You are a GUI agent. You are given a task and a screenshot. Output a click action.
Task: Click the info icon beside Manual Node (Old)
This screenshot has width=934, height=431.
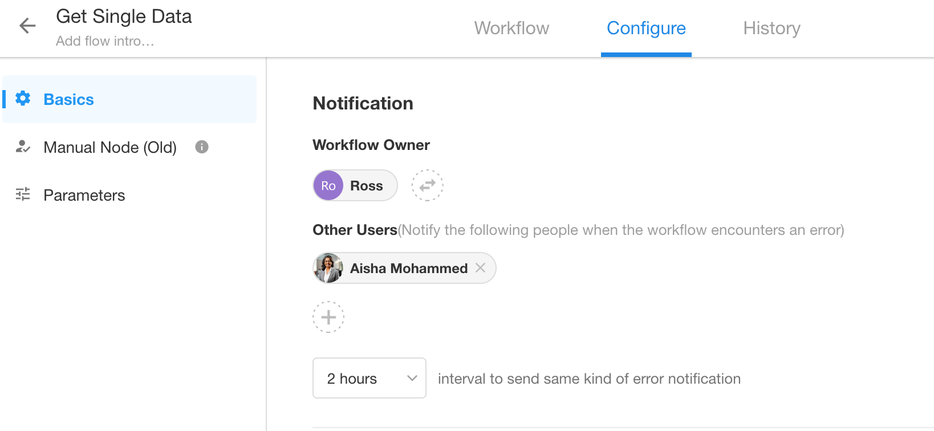202,147
